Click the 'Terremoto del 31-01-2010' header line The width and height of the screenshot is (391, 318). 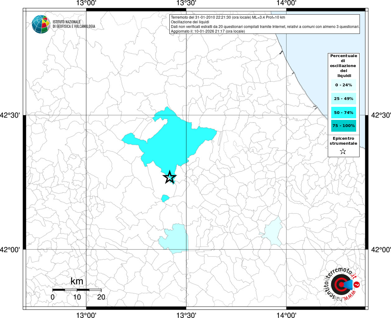[x=228, y=17]
